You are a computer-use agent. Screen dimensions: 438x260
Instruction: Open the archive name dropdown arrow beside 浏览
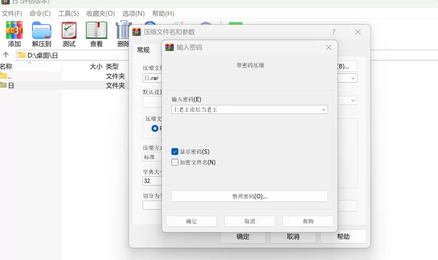point(353,78)
